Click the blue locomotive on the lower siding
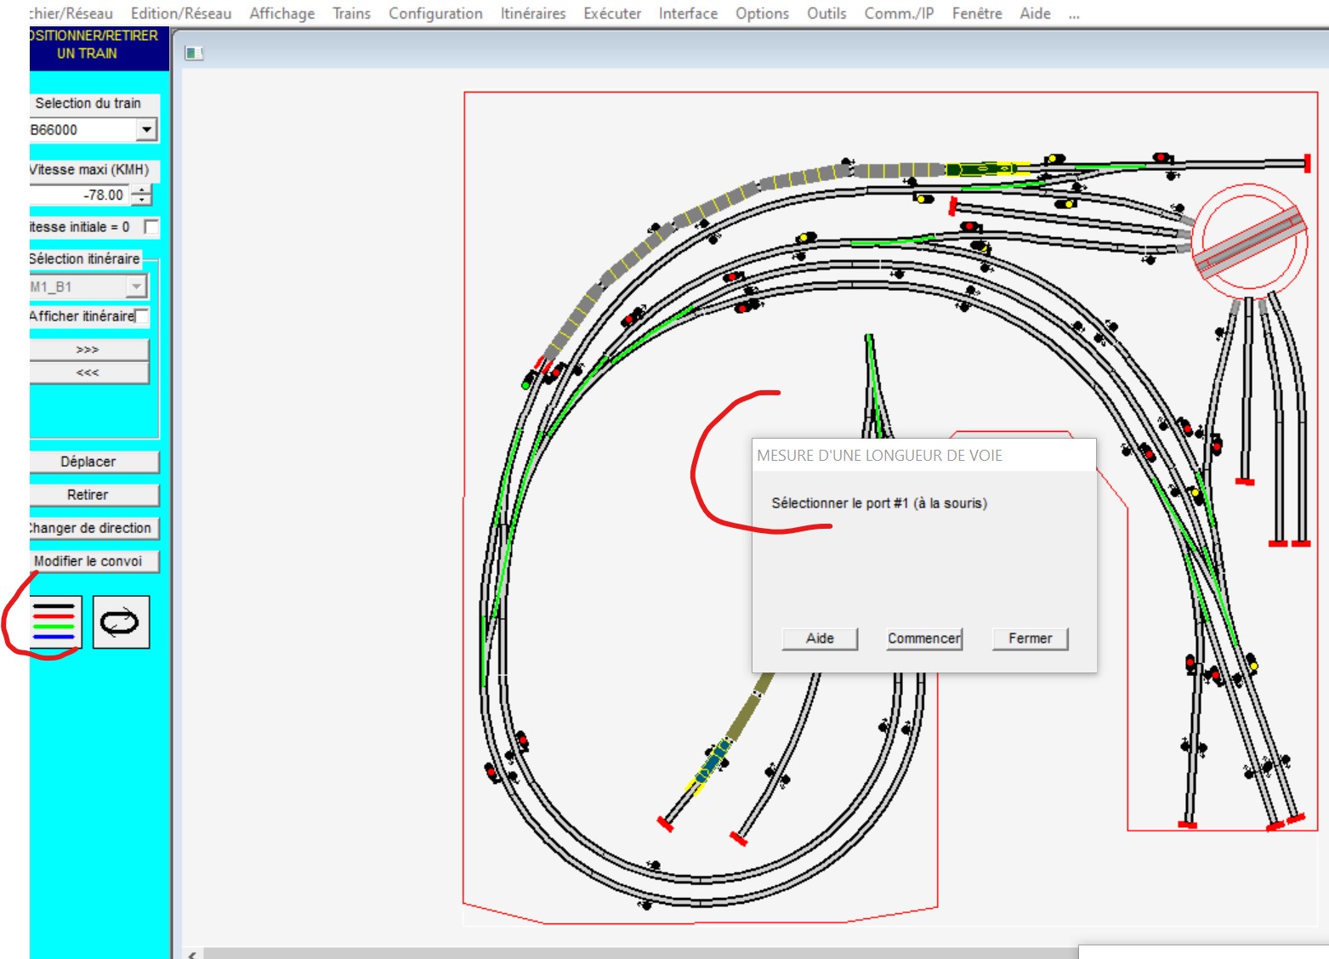This screenshot has height=959, width=1329. click(x=713, y=762)
